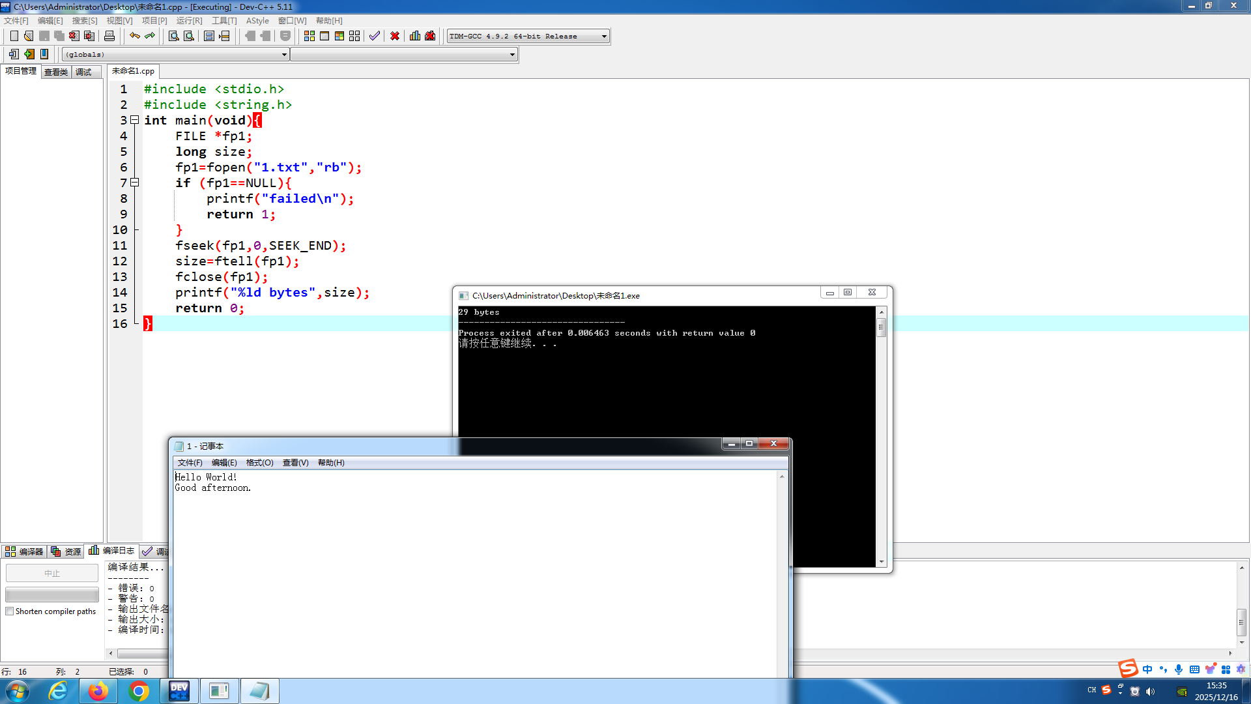Screen dimensions: 1251x704
Task: Click the profile analysis bar chart icon
Action: pos(415,36)
